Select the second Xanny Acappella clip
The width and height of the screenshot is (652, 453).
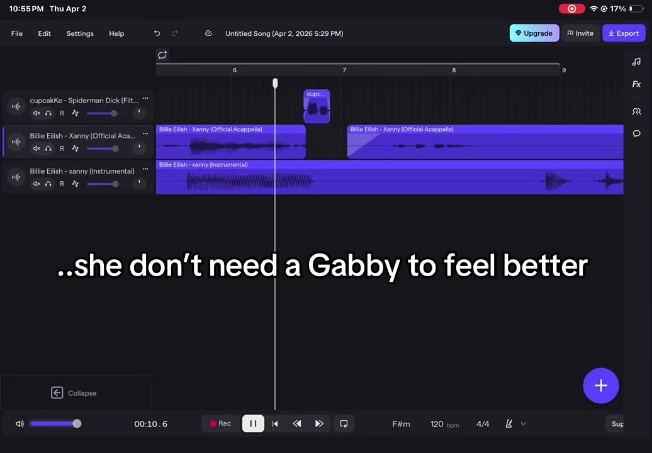[485, 142]
